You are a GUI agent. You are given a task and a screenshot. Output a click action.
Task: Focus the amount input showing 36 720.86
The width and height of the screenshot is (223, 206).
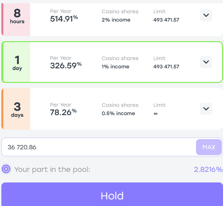[99, 147]
